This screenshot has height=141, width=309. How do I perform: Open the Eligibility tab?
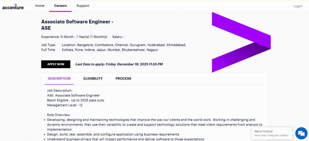(x=93, y=78)
